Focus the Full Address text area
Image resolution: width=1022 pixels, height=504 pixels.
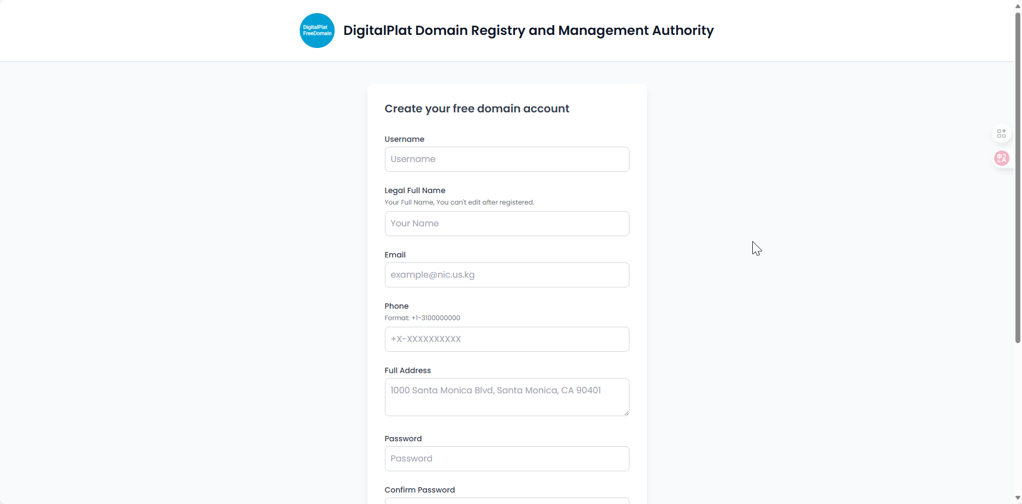507,397
